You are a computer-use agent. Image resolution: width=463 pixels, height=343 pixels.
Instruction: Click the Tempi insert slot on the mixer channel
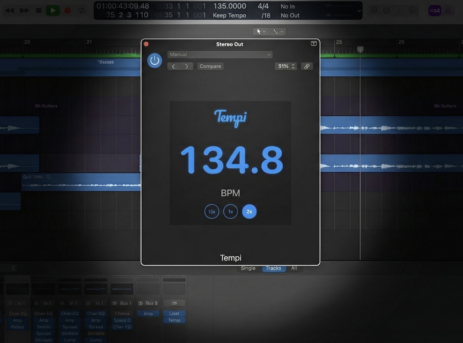coord(174,320)
